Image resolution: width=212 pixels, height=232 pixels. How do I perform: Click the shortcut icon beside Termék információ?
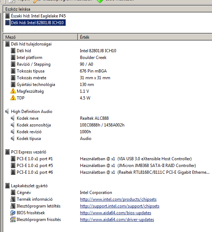[x=13, y=199]
